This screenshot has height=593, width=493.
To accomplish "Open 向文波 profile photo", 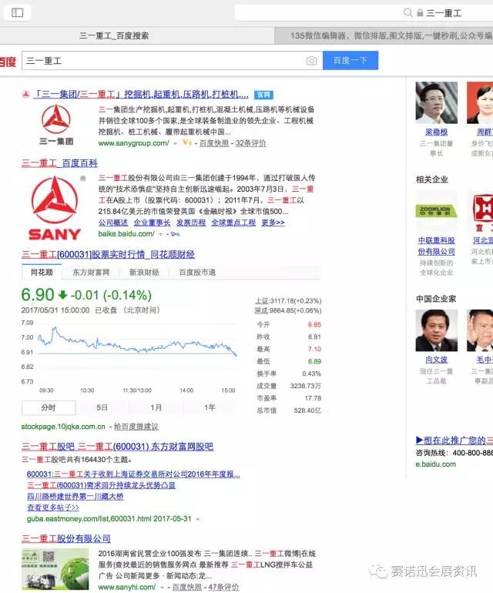I will 436,330.
